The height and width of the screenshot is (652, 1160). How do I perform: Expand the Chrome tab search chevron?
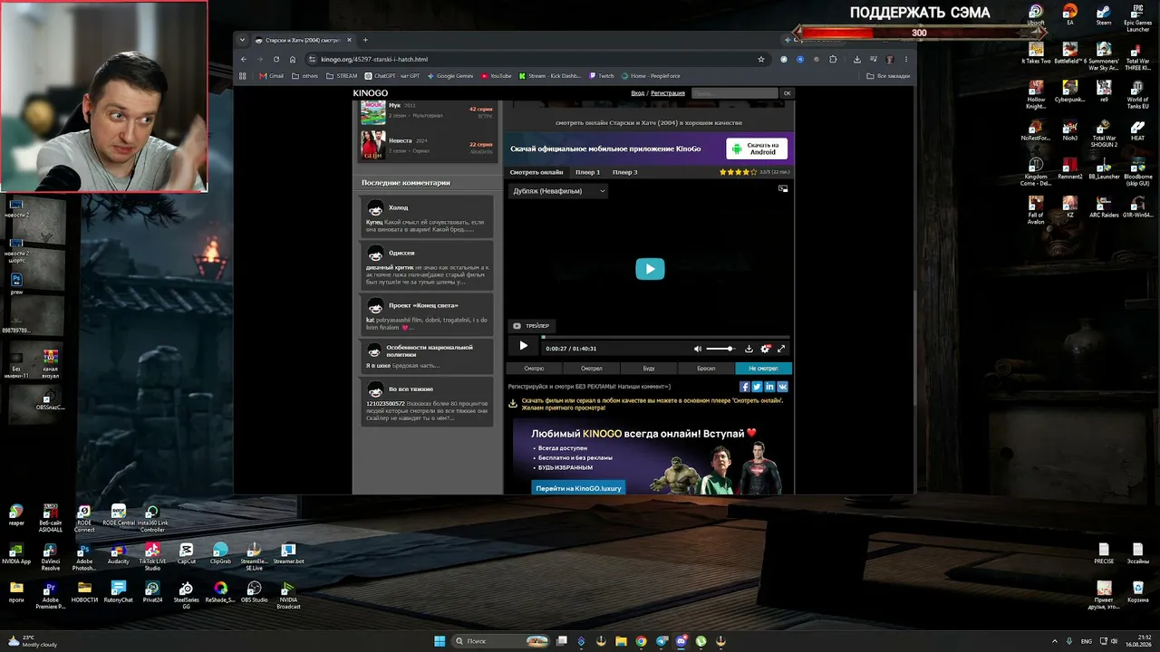(x=242, y=40)
